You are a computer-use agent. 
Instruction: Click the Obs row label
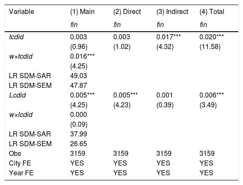pyautogui.click(x=15, y=154)
